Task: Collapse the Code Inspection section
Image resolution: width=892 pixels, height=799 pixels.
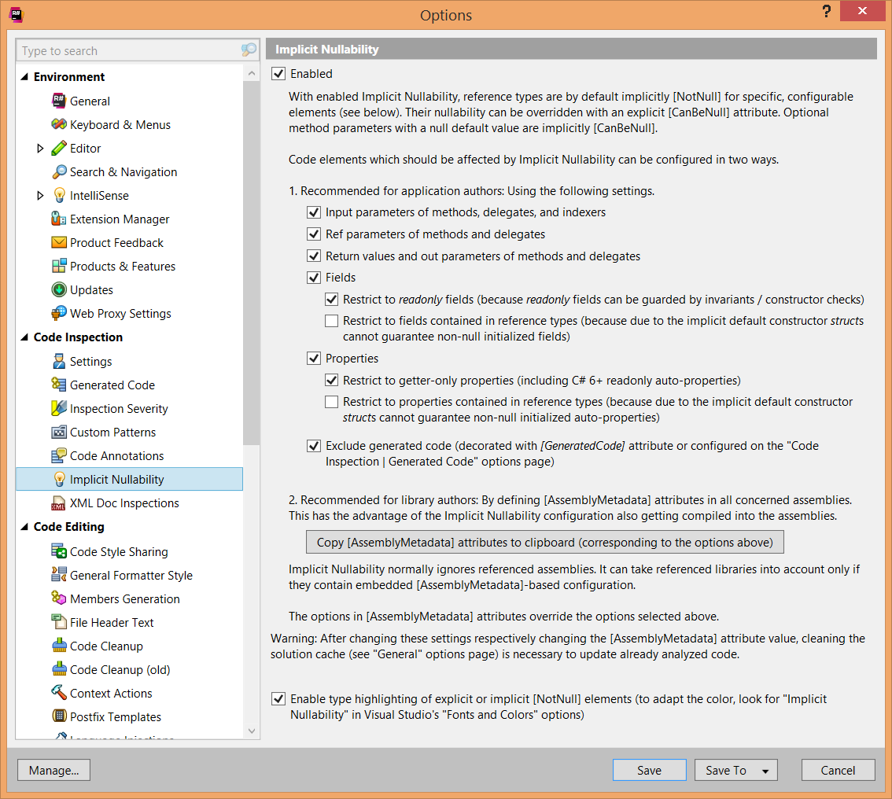Action: coord(24,337)
